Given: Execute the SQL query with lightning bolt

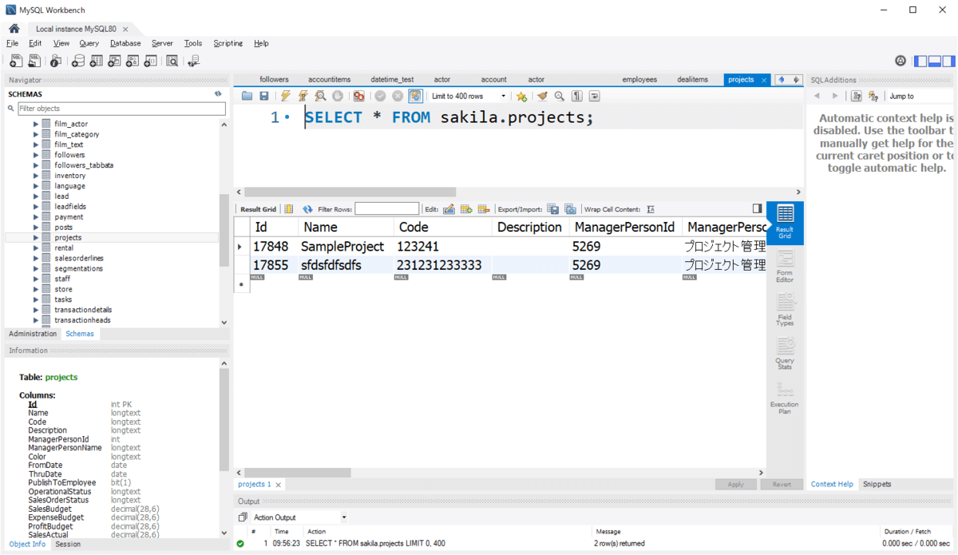Looking at the screenshot, I should [x=285, y=96].
